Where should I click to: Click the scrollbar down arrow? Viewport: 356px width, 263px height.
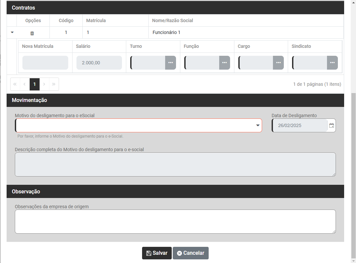click(x=353, y=261)
